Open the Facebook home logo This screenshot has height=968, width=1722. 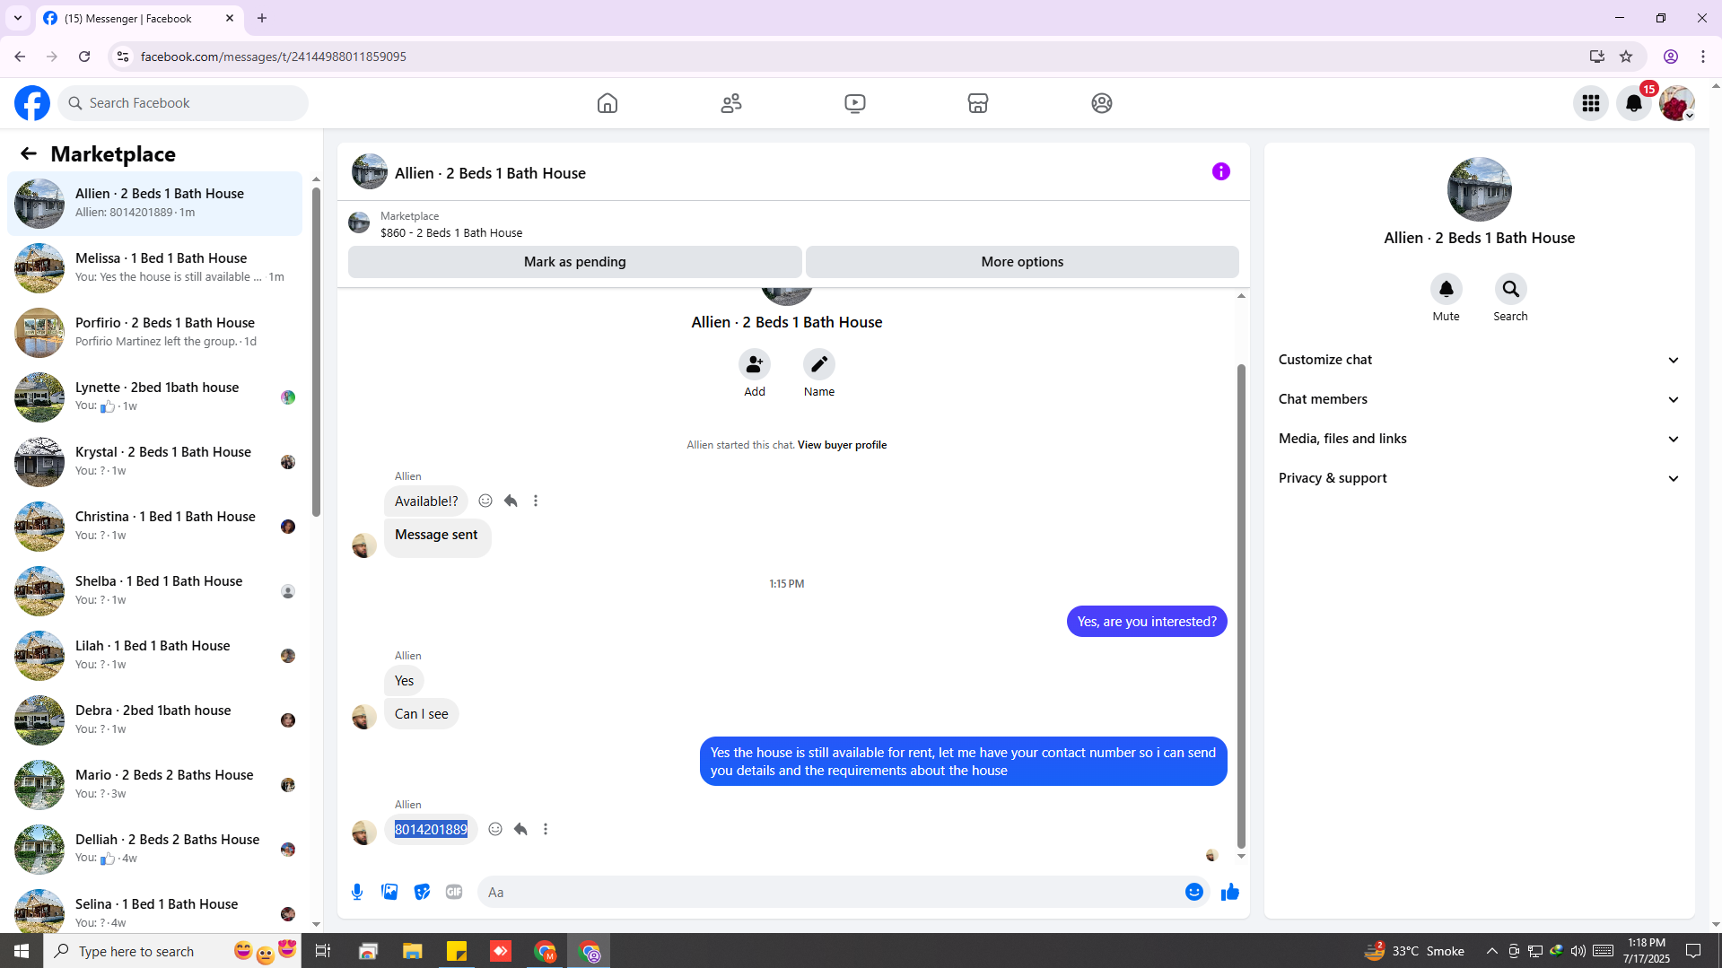(32, 103)
